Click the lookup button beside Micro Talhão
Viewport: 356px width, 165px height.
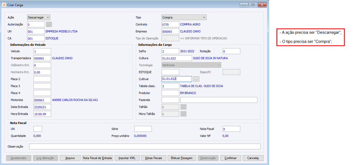(x=183, y=114)
